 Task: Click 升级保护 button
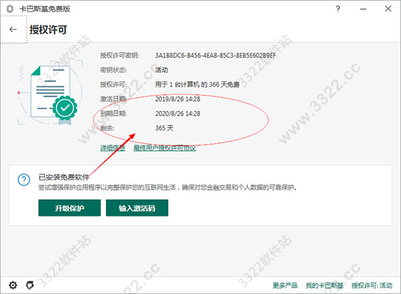tap(70, 208)
